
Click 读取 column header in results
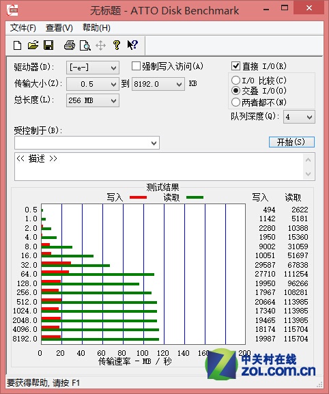click(x=293, y=197)
